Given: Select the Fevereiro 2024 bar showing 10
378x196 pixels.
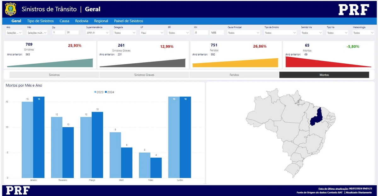Looking at the screenshot, I should pos(68,153).
